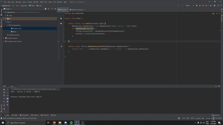Open the Search Everywhere magnifier icon
Screen dimensions: 223x125
coord(221,6)
